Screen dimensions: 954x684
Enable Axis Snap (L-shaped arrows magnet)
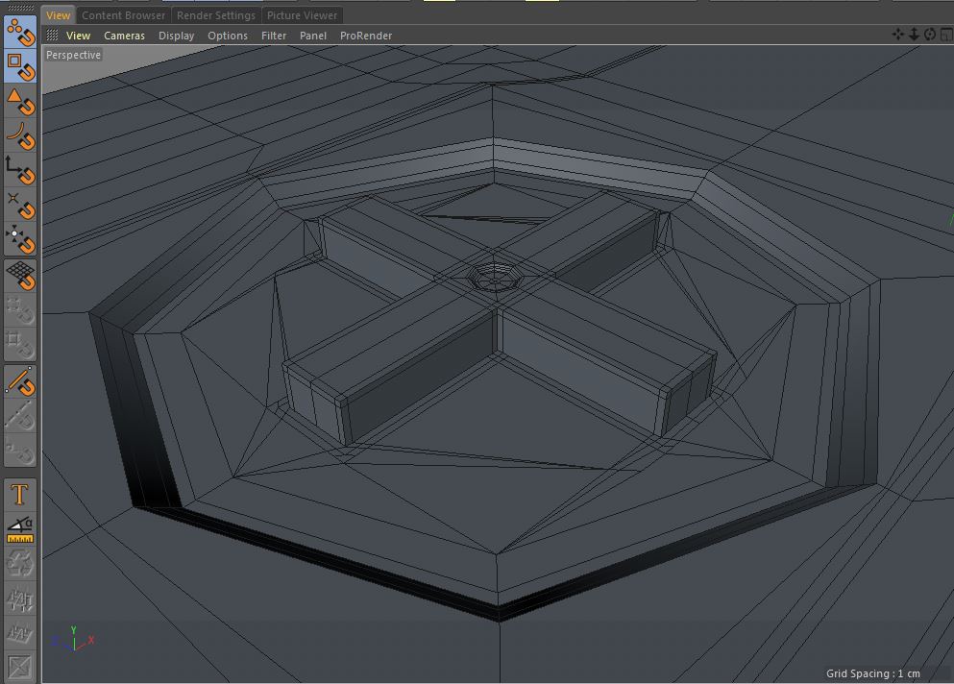point(21,170)
